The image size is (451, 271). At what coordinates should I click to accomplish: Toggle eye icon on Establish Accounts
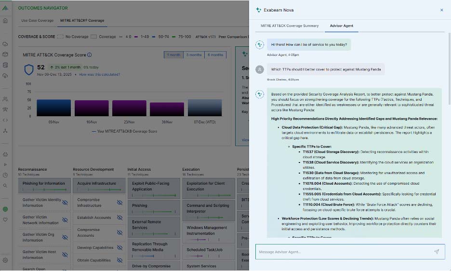tap(119, 217)
